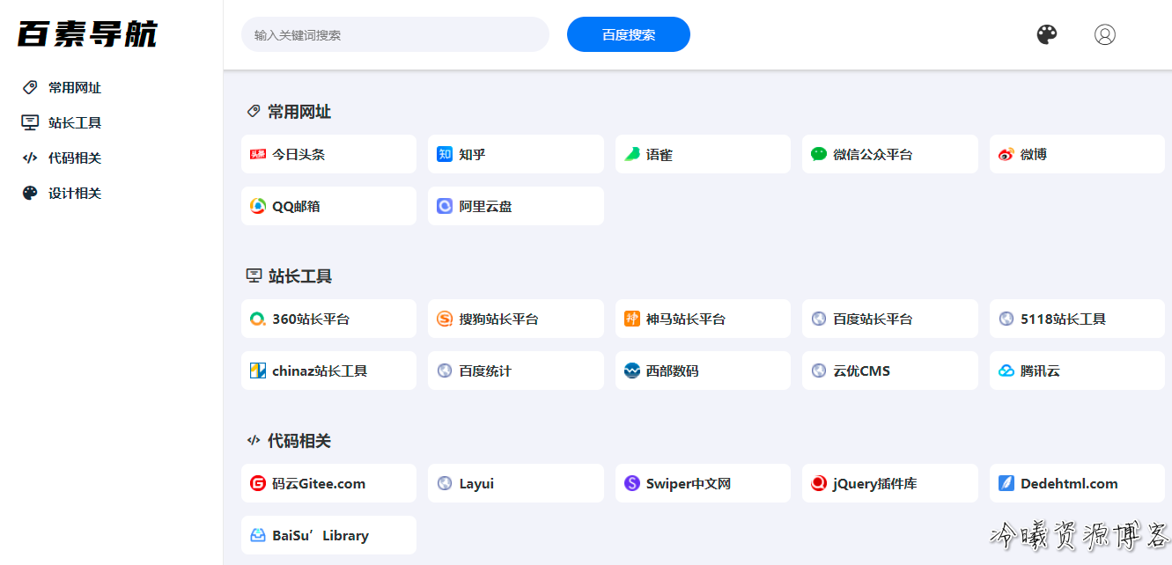Click the Dedehtml.com blue feather icon
This screenshot has height=565, width=1172.
coord(1006,483)
